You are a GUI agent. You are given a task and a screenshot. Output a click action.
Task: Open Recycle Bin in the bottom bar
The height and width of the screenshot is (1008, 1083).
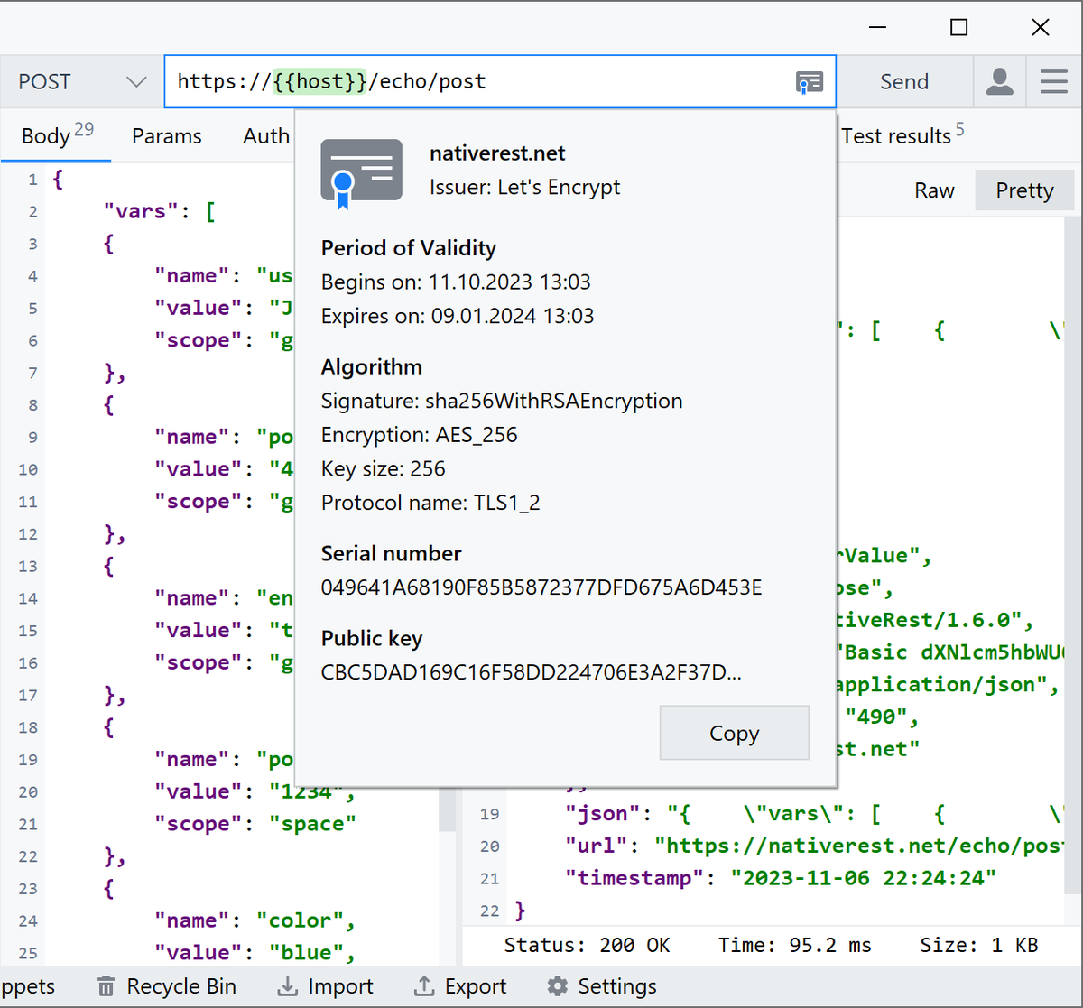point(167,986)
